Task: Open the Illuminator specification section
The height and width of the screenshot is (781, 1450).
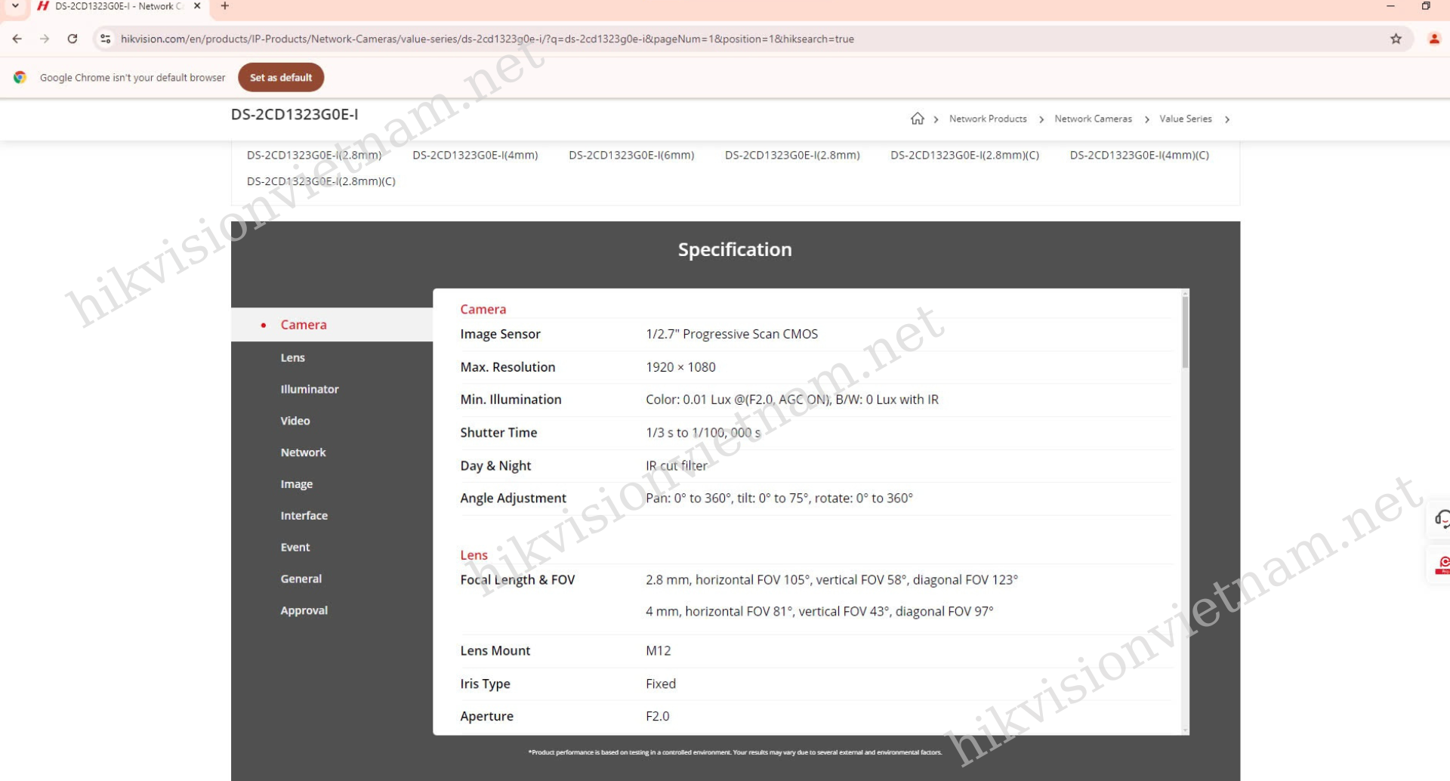Action: [x=309, y=389]
